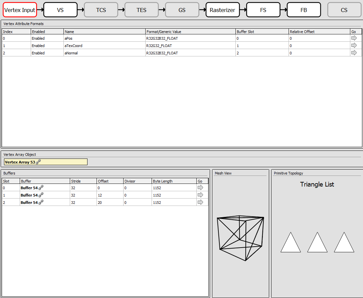
Task: Select the aNormal attribute name cell
Action: coord(105,53)
